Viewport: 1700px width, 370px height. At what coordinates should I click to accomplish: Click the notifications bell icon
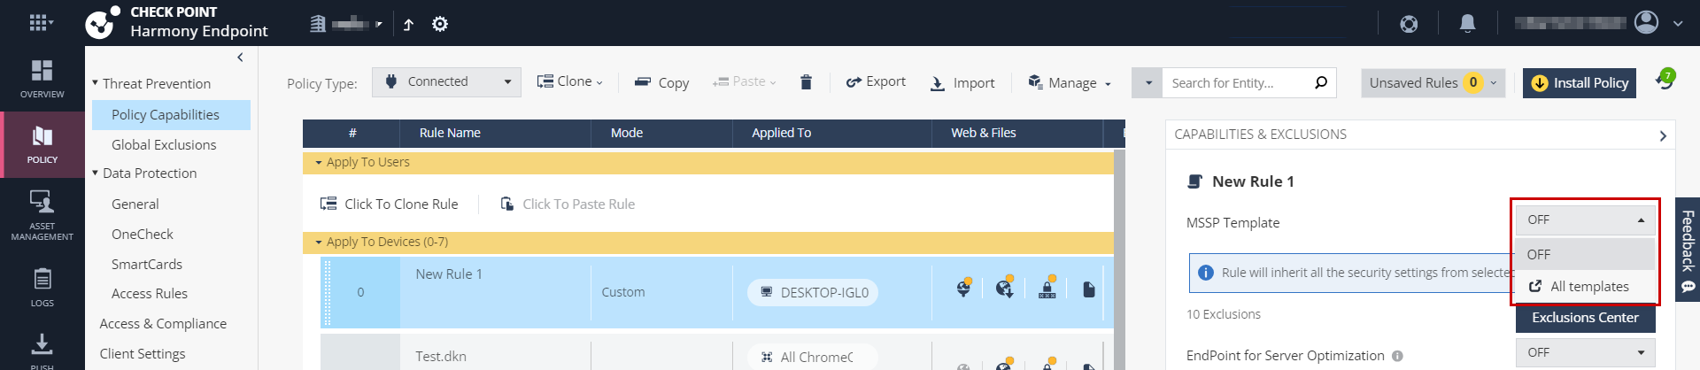(1467, 24)
